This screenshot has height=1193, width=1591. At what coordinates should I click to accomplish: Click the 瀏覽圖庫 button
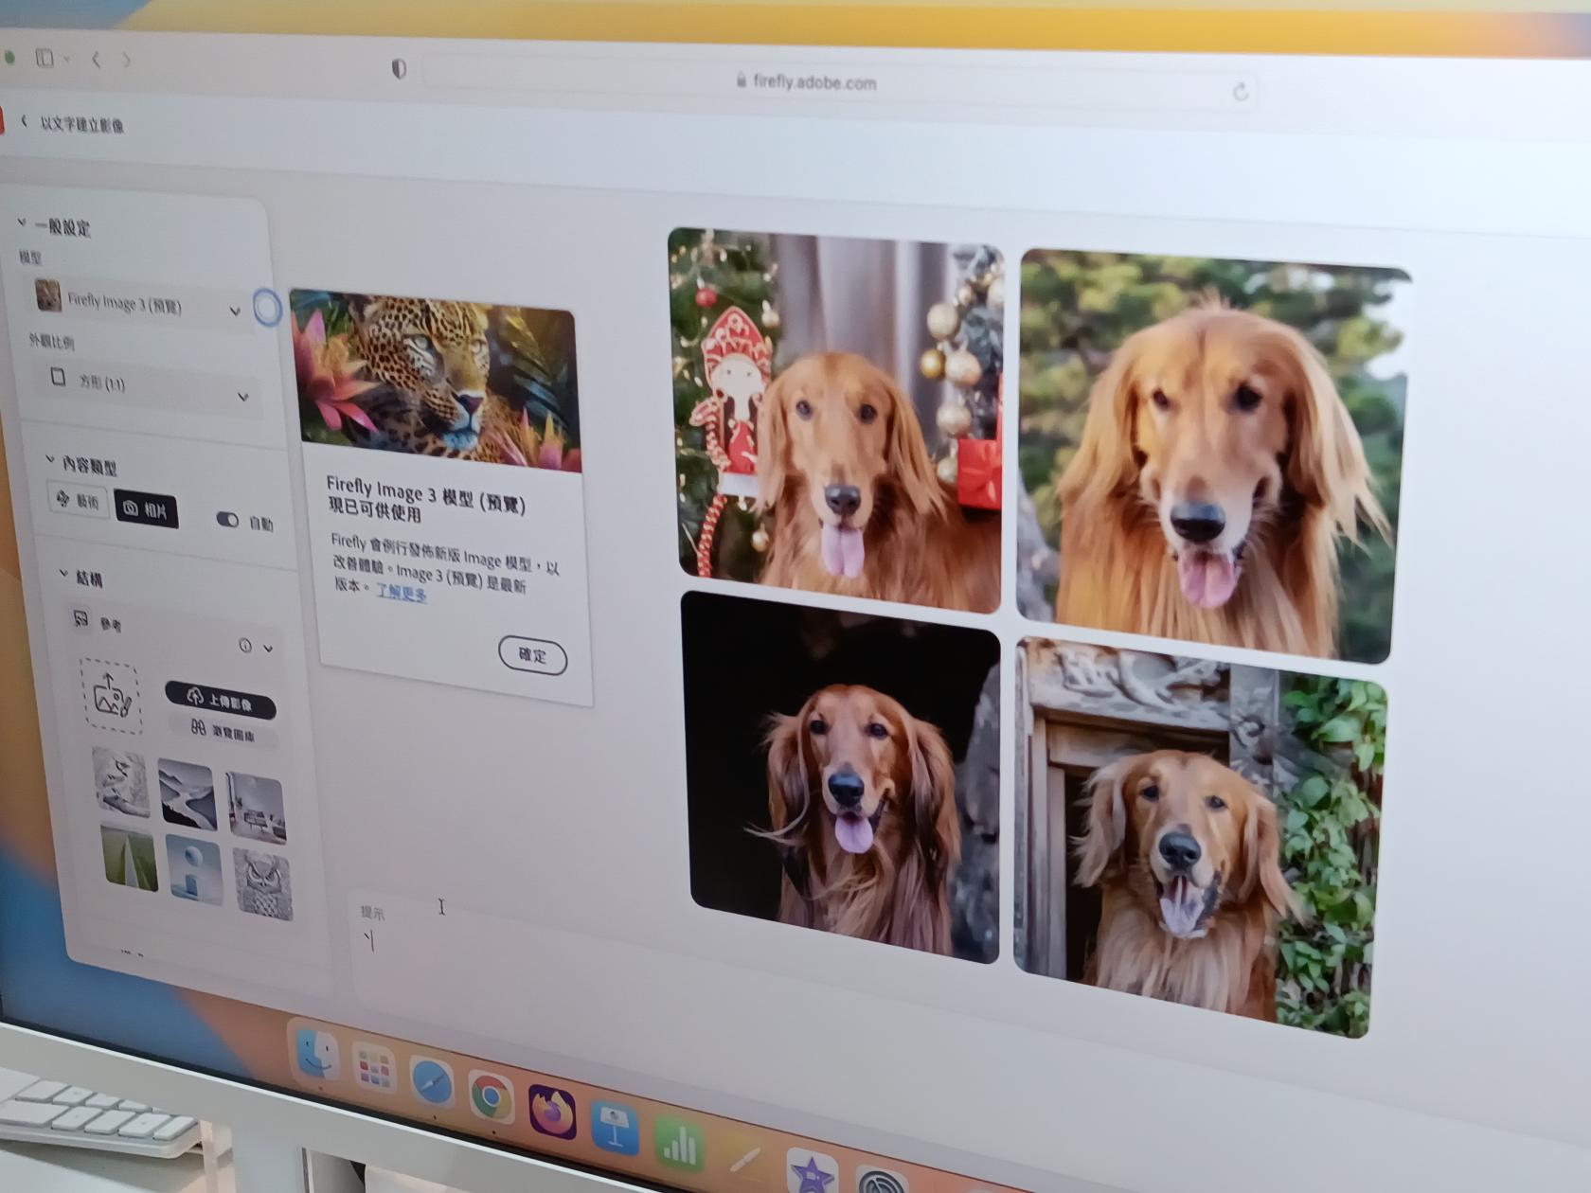(x=223, y=731)
